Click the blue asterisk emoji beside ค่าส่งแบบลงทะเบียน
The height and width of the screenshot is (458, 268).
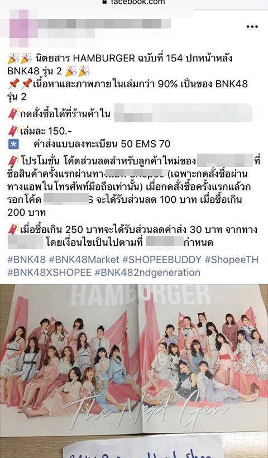coord(13,144)
